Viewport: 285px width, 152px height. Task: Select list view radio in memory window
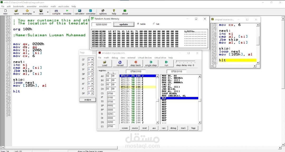point(154,24)
